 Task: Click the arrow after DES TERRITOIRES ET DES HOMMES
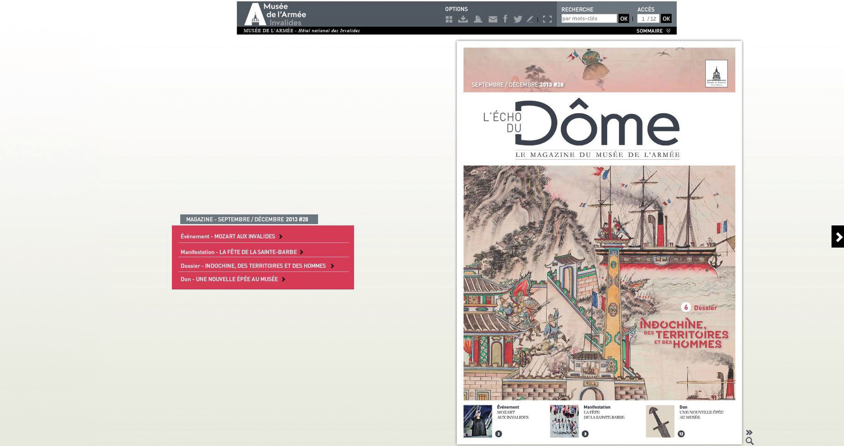[x=332, y=266]
